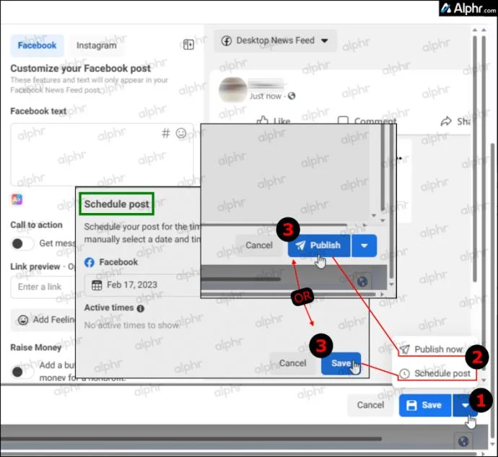Screen dimensions: 498x457
Task: Click the Like thumbs-up icon in preview
Action: 262,121
